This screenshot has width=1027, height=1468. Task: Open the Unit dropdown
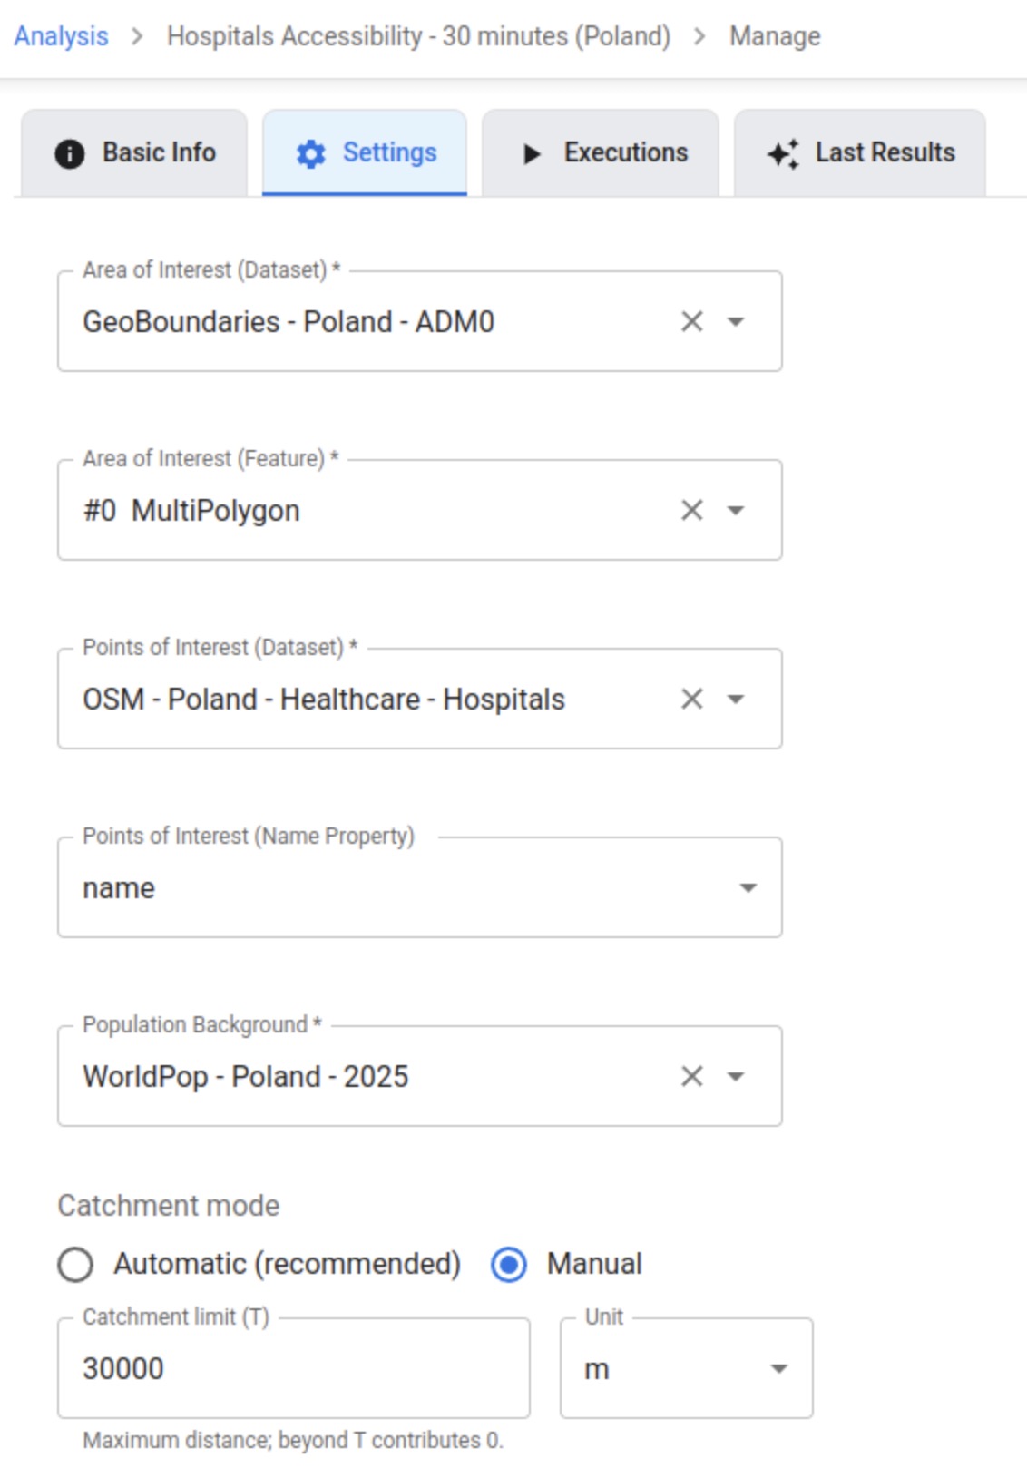778,1368
